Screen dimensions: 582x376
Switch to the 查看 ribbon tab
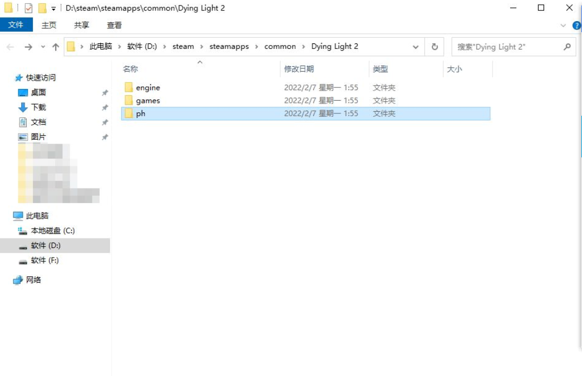[114, 25]
